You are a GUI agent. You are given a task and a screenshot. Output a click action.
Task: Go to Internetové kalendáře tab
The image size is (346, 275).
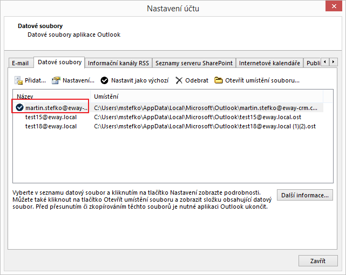pos(269,63)
